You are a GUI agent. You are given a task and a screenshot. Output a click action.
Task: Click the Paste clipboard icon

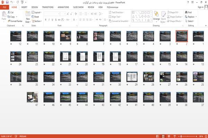click(x=4, y=14)
